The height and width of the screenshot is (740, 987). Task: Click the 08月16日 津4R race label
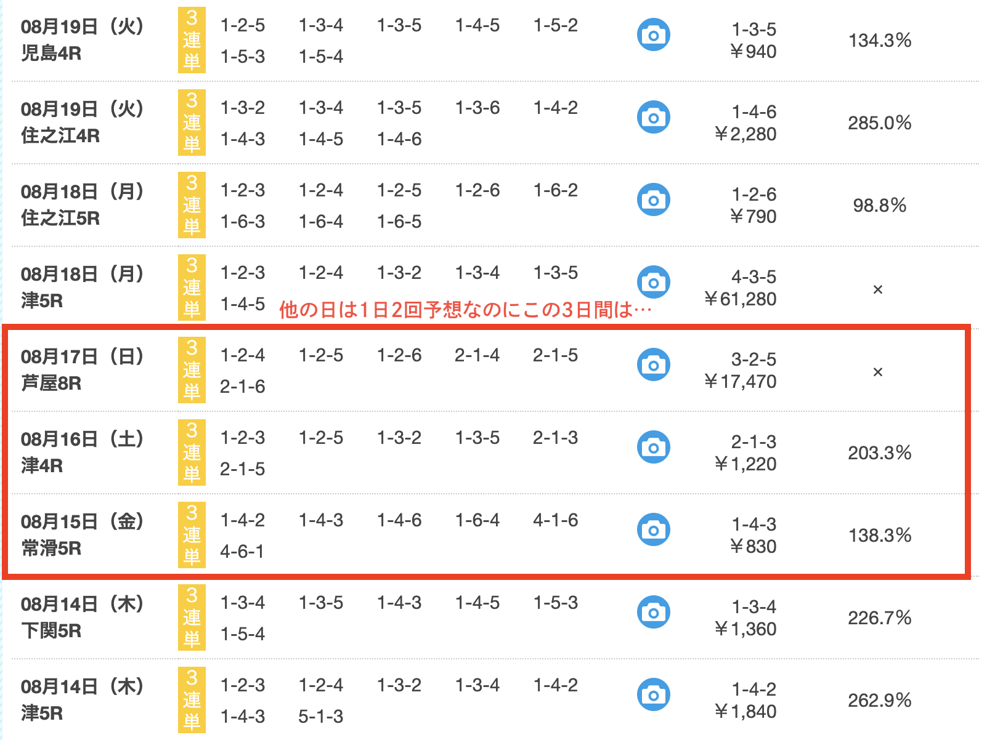tap(82, 452)
